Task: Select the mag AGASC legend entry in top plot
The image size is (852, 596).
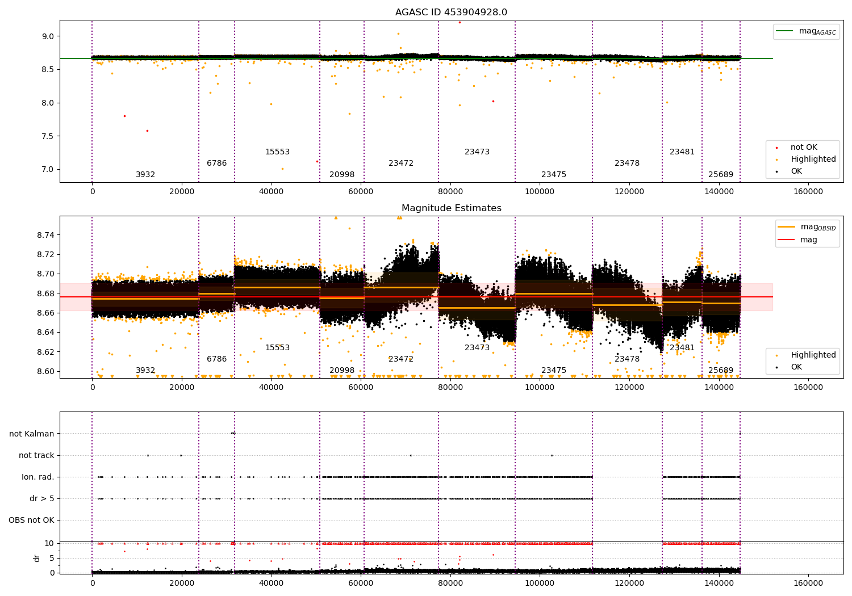Action: click(806, 31)
